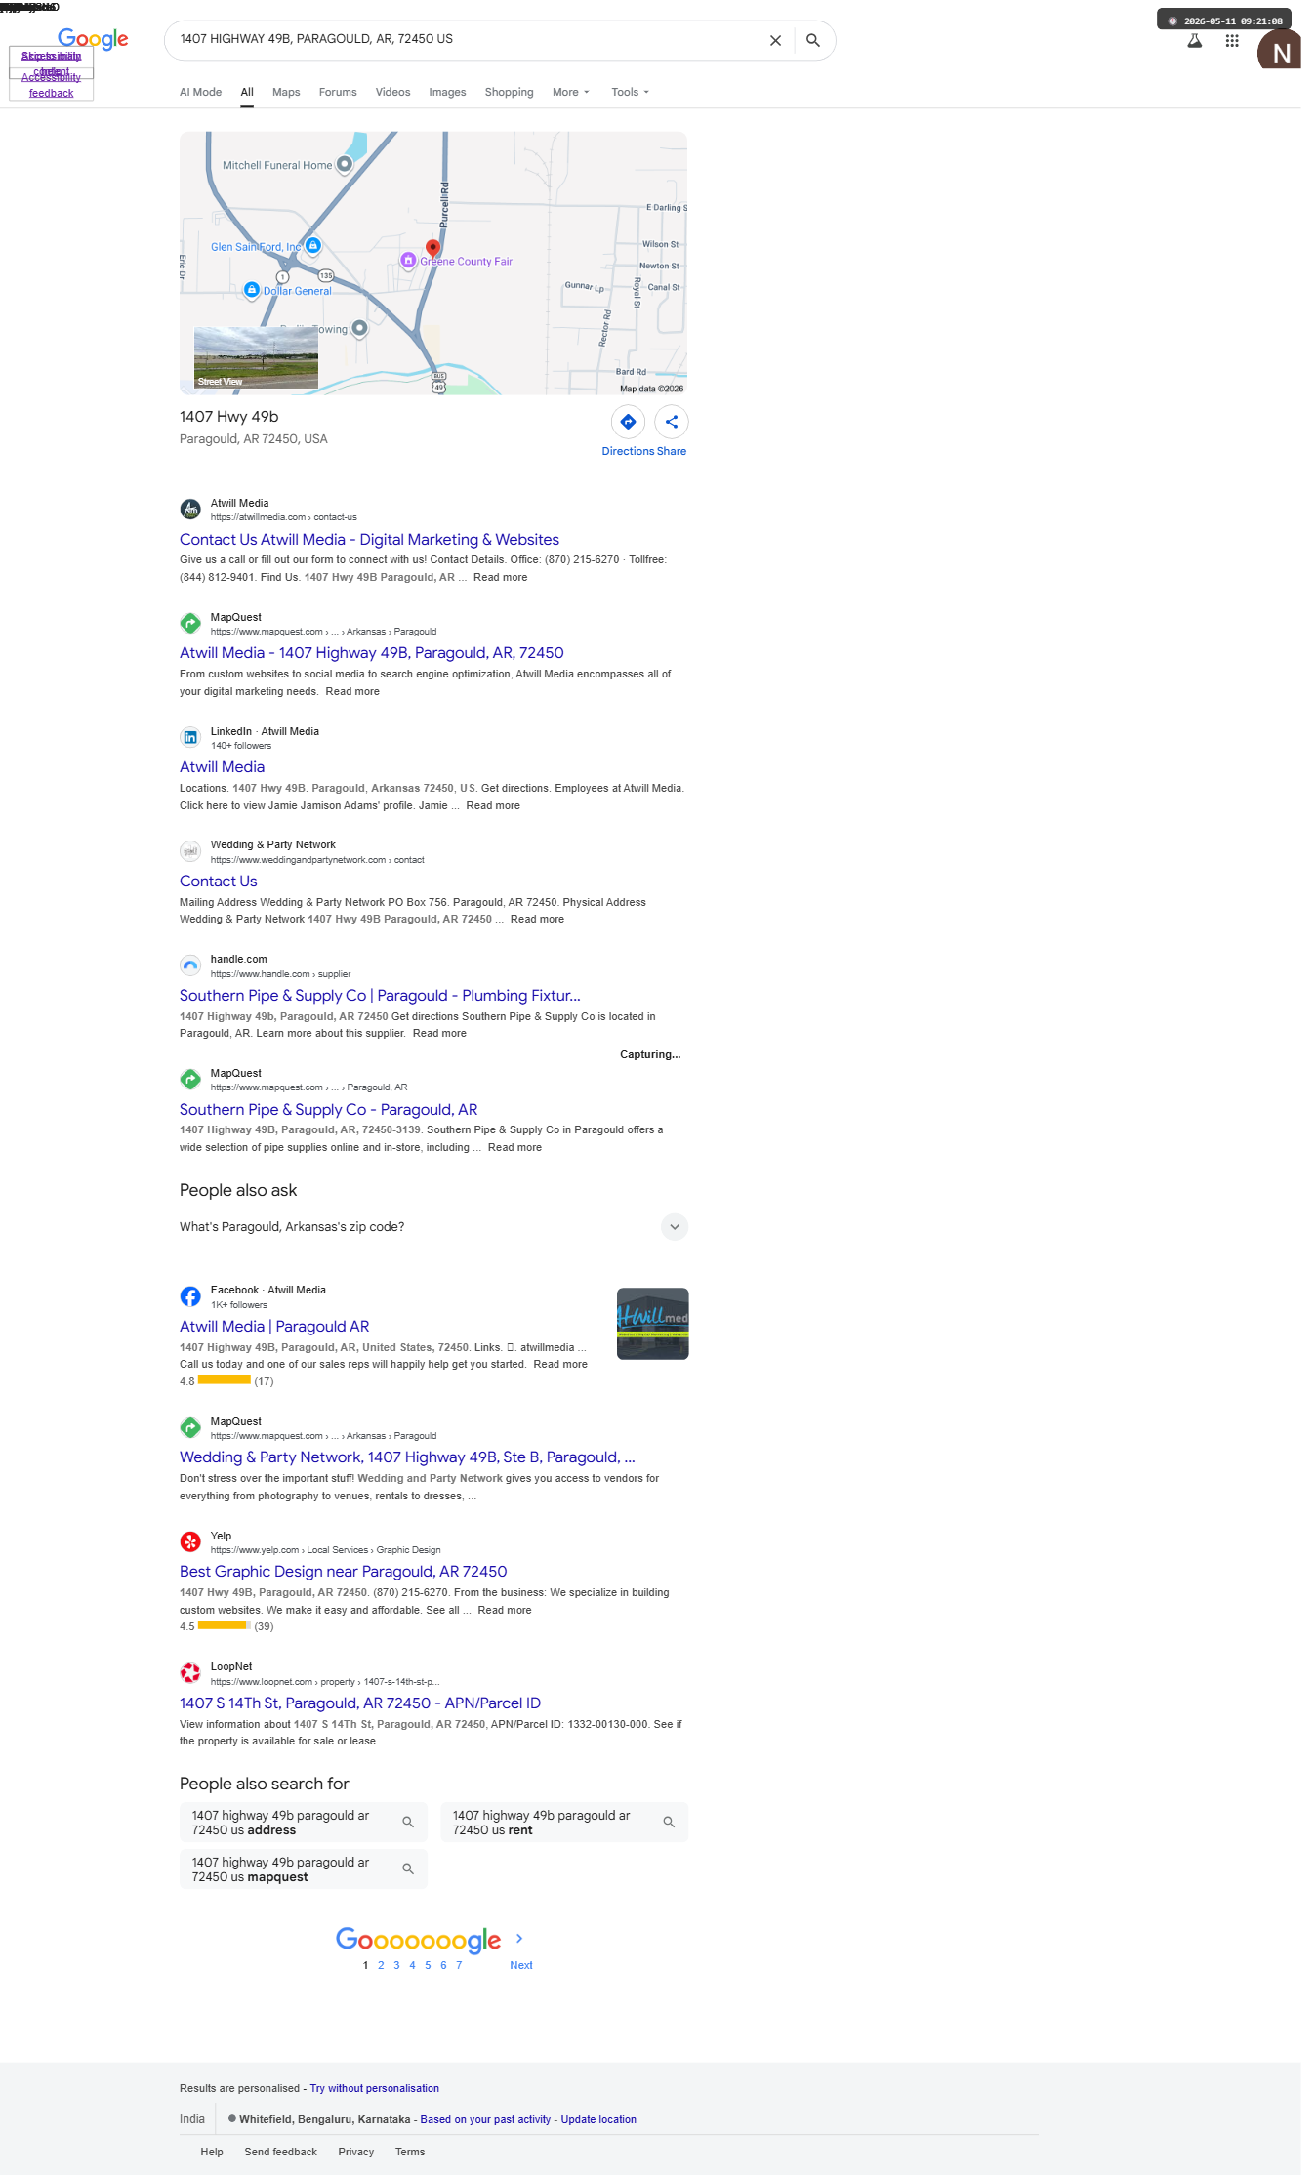Open 'Southern Pipe & Supply Co | Paragould' result
This screenshot has height=2175, width=1316.
tap(380, 996)
